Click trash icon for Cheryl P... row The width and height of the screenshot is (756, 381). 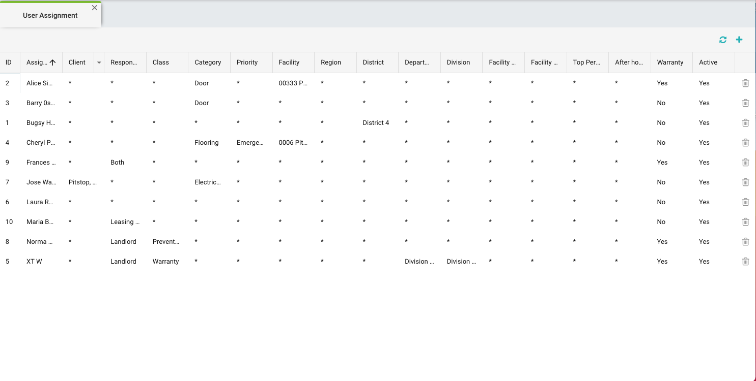click(x=745, y=142)
